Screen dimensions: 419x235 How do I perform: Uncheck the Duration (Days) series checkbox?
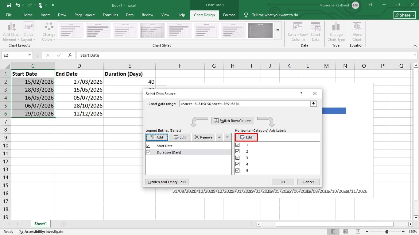[x=148, y=152]
